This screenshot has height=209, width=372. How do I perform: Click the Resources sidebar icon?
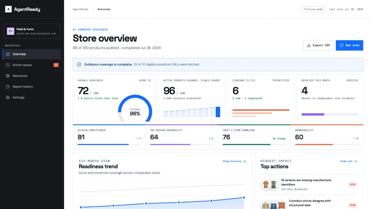(x=8, y=76)
